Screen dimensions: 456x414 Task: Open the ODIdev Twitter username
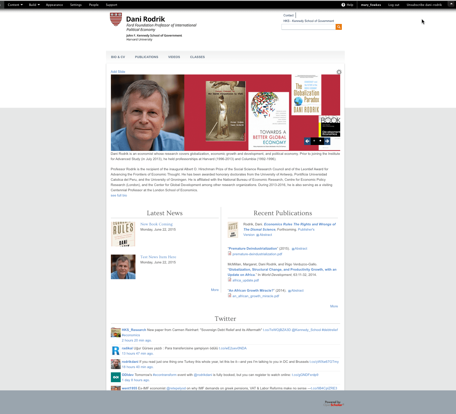[x=128, y=375]
